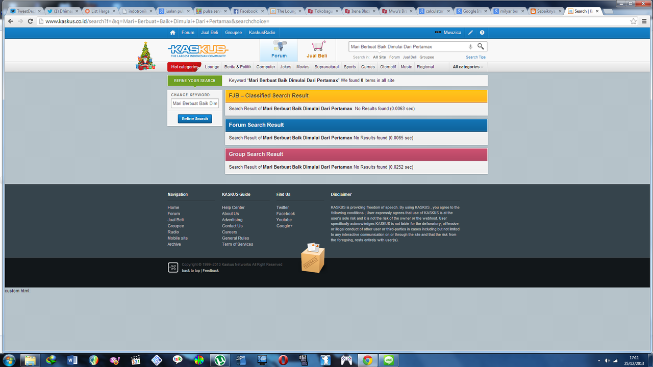The image size is (653, 367).
Task: Click the Kaskus logo
Action: 198,50
